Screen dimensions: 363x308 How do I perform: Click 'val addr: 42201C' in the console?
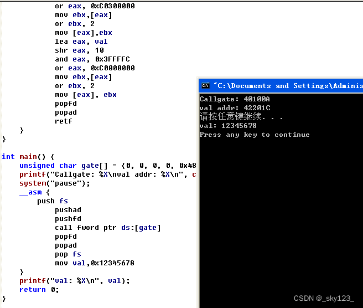coord(235,108)
